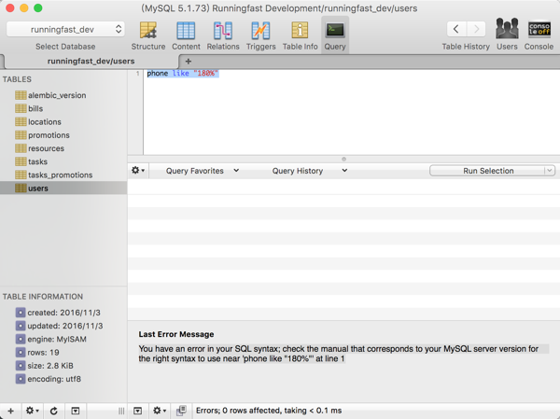
Task: Select the bills table
Action: pos(63,108)
